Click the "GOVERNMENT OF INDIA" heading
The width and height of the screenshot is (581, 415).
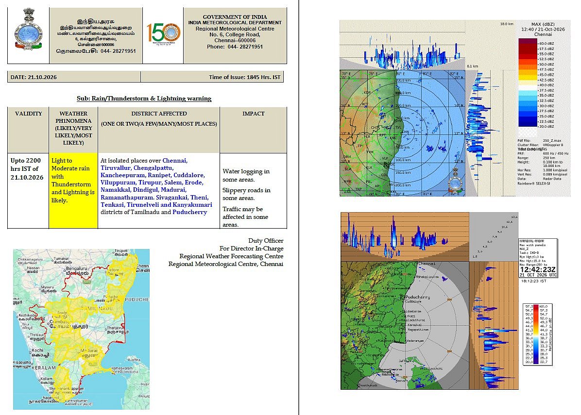click(x=235, y=17)
